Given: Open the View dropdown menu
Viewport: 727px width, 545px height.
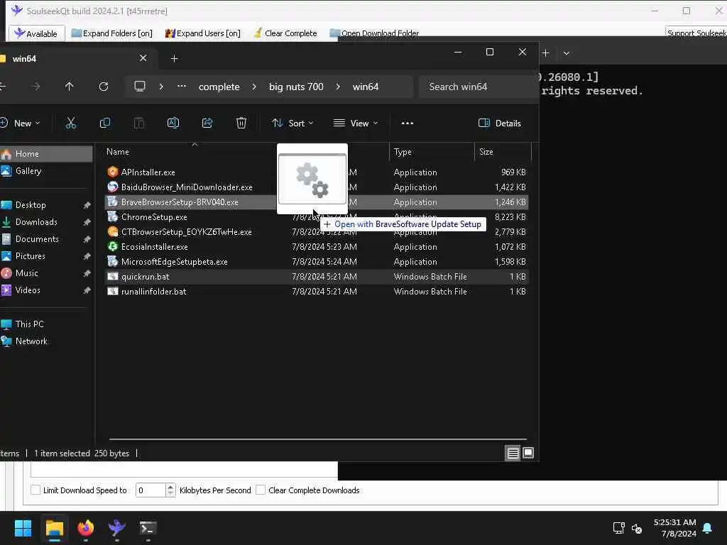Looking at the screenshot, I should (356, 123).
